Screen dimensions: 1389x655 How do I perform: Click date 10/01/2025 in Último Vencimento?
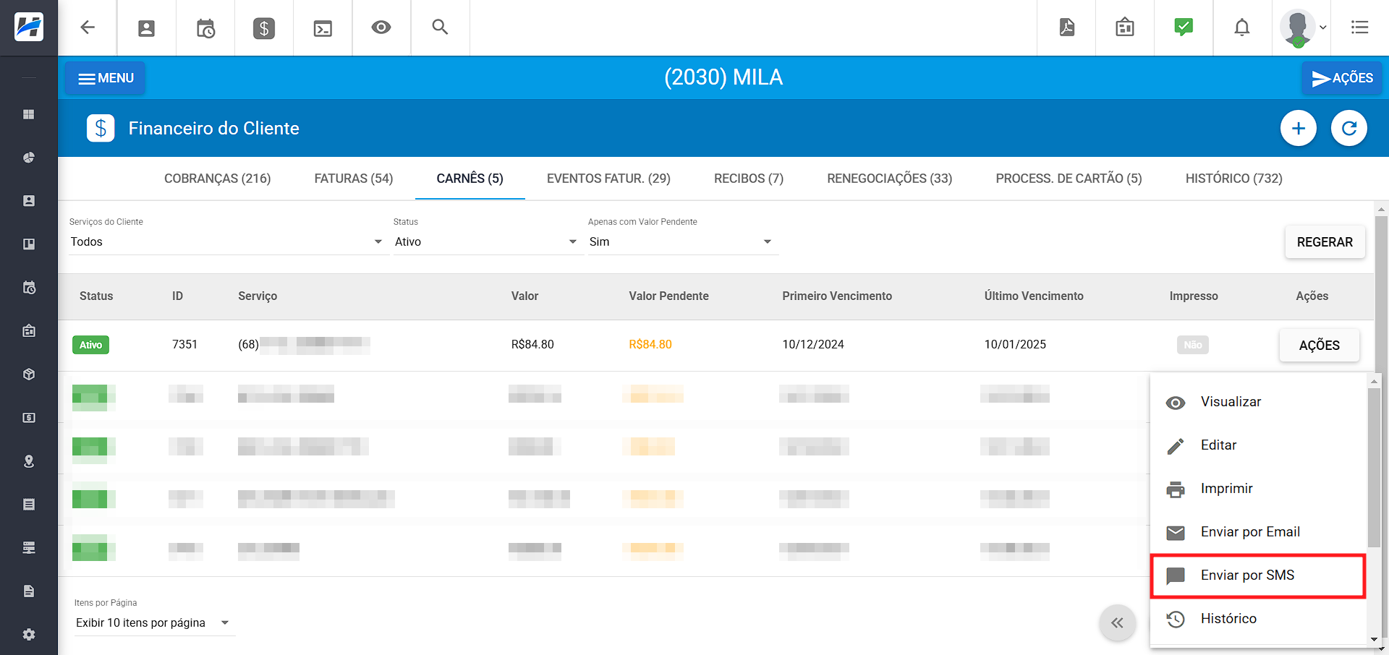tap(1015, 344)
